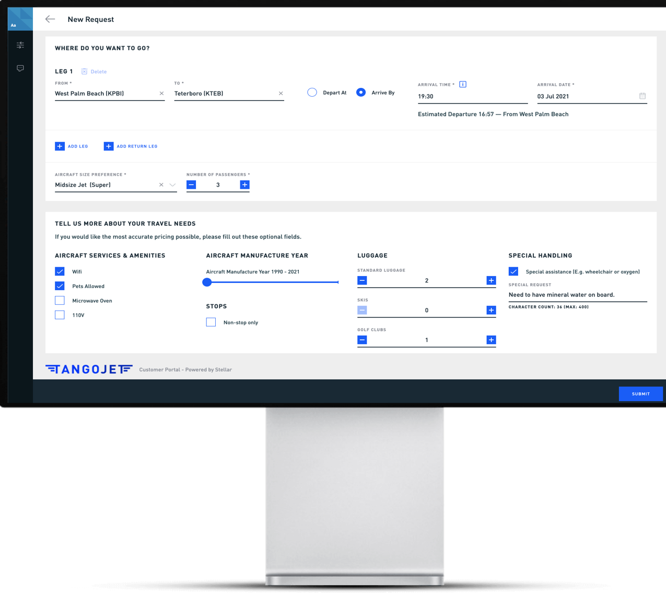The width and height of the screenshot is (666, 593).
Task: Expand the aircraft size preference dropdown
Action: (x=172, y=185)
